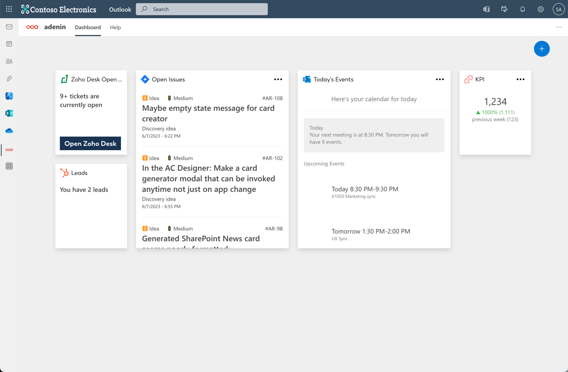Open OneDrive in the sidebar
The image size is (568, 372).
(9, 131)
